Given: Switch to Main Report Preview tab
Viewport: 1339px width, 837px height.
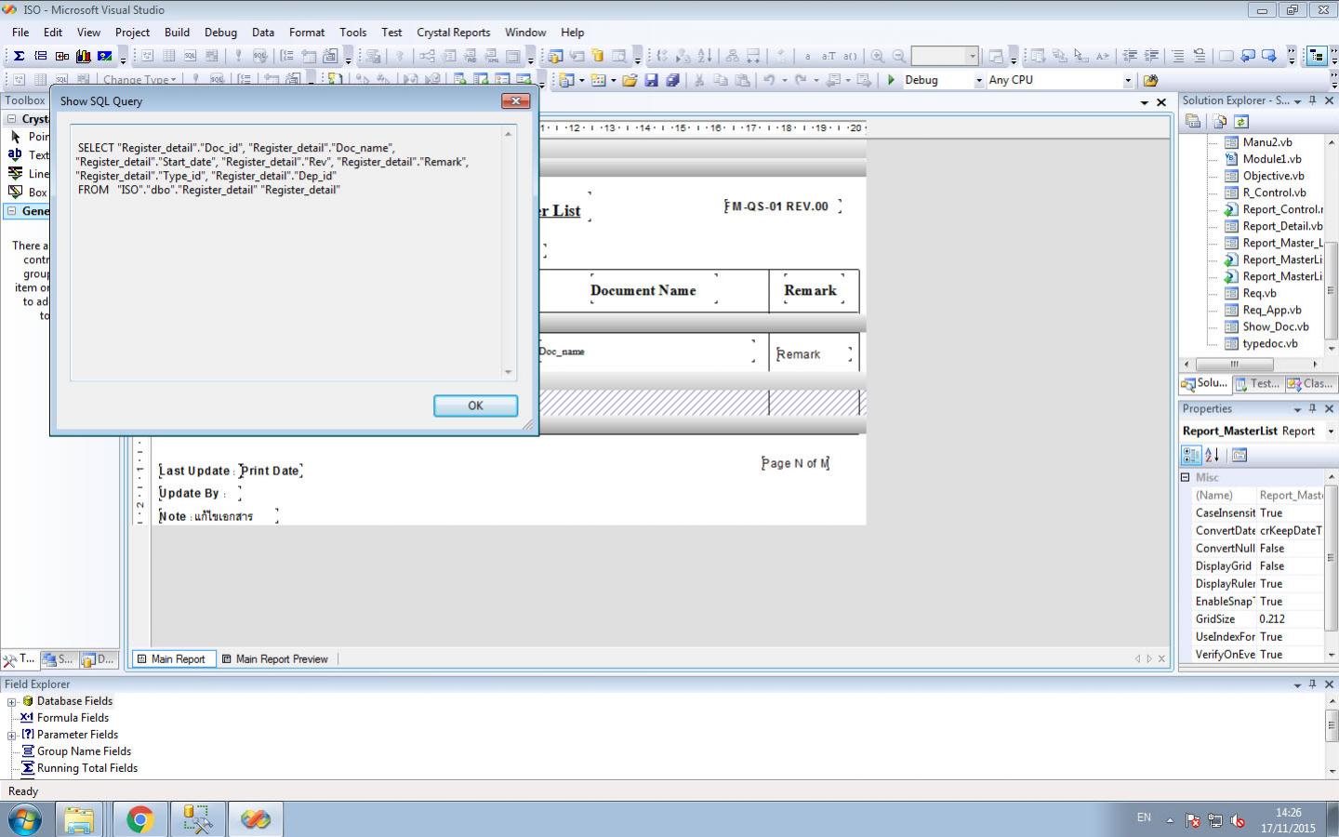Looking at the screenshot, I should [274, 659].
